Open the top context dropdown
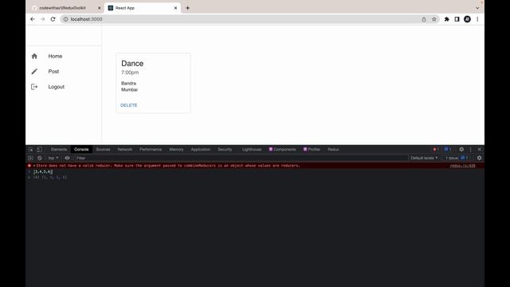This screenshot has width=510, height=287. point(53,158)
